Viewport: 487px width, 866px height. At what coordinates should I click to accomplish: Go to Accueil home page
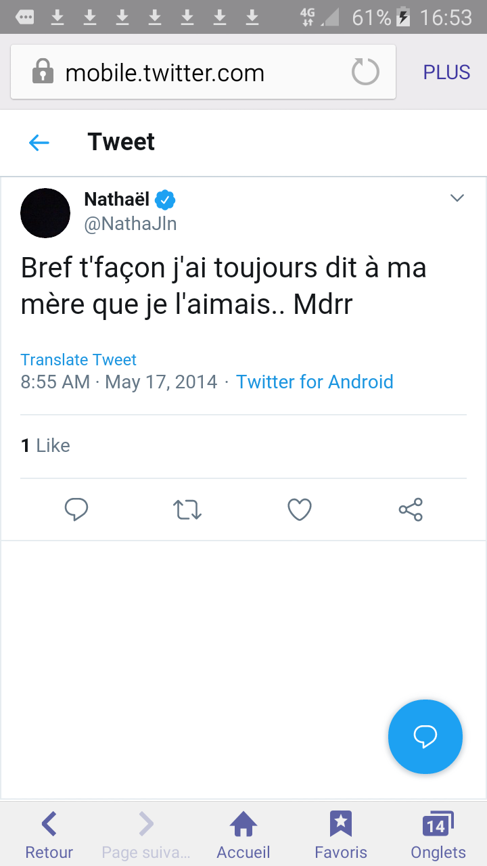[x=243, y=836]
